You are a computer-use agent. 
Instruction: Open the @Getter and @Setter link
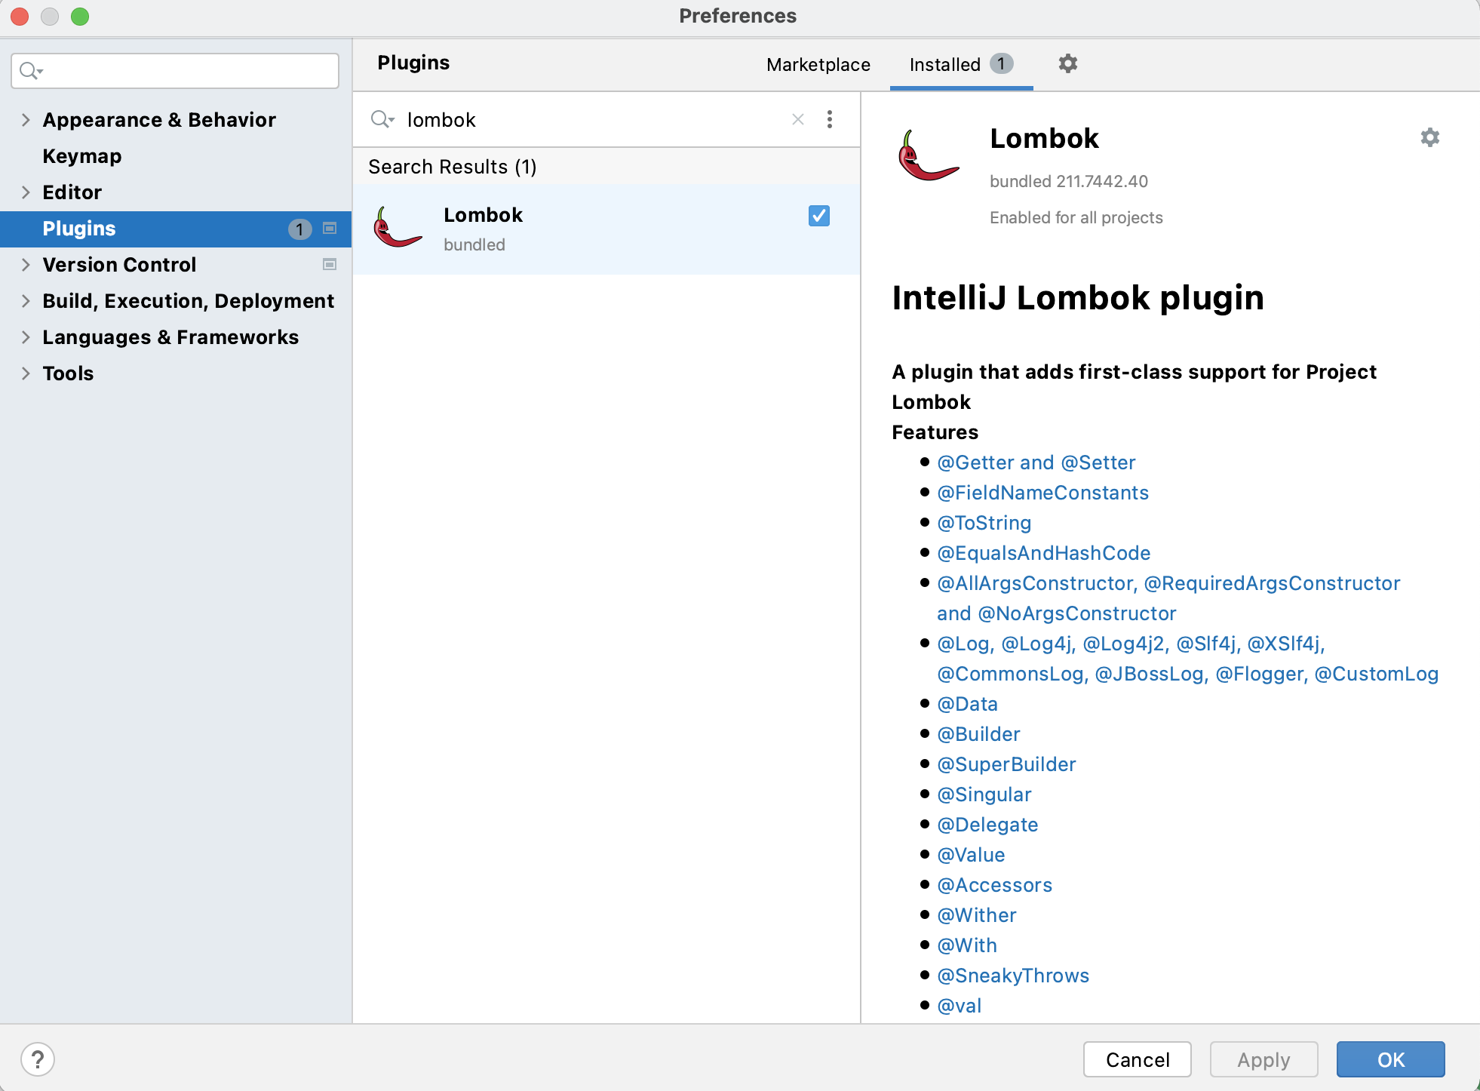[x=1036, y=462]
